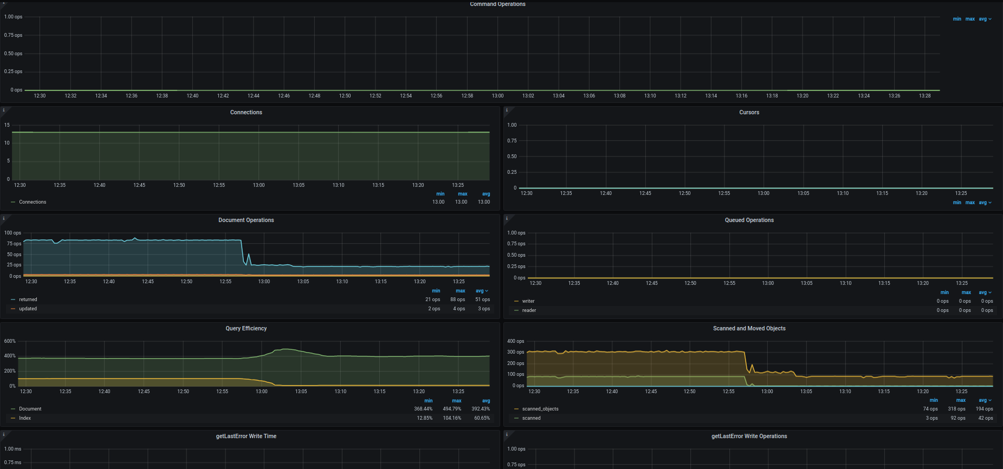Toggle the updated series in Document Operations

click(x=28, y=309)
